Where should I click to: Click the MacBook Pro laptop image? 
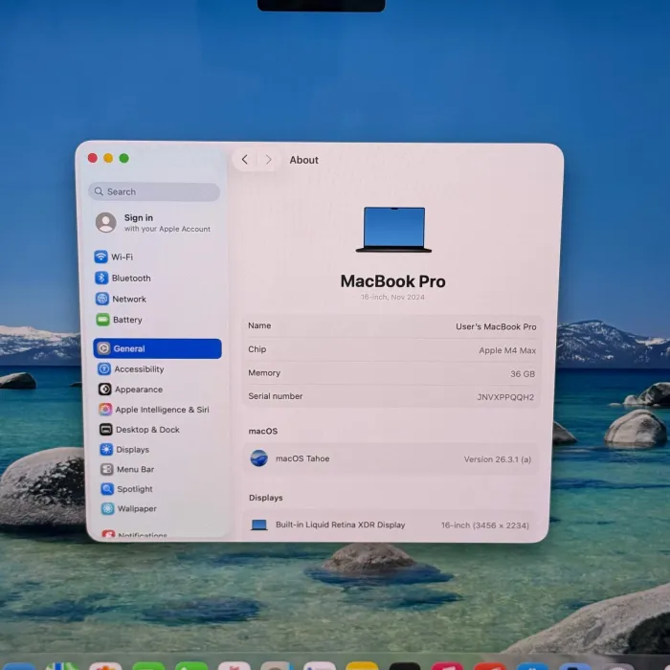point(393,230)
